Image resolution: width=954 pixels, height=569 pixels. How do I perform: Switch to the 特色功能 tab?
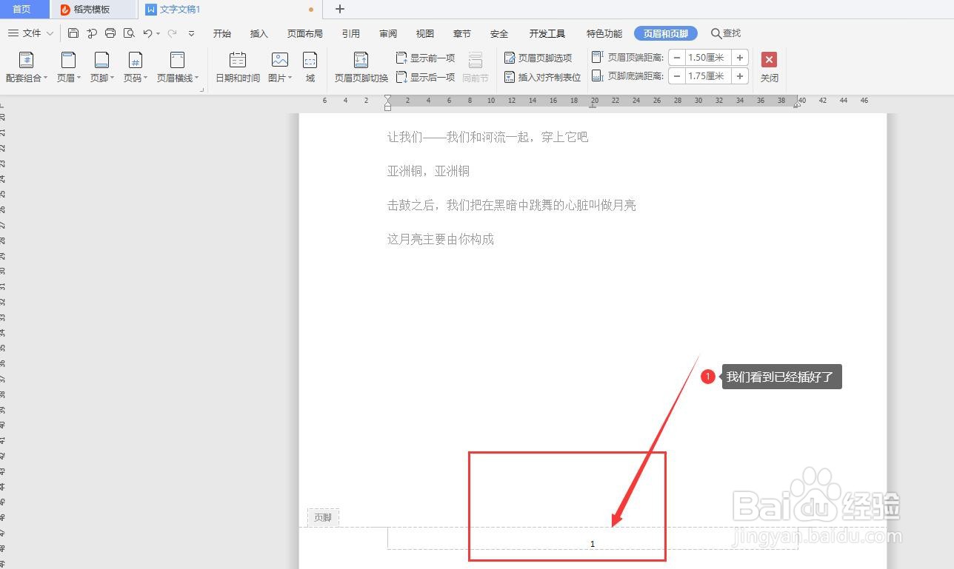(604, 34)
